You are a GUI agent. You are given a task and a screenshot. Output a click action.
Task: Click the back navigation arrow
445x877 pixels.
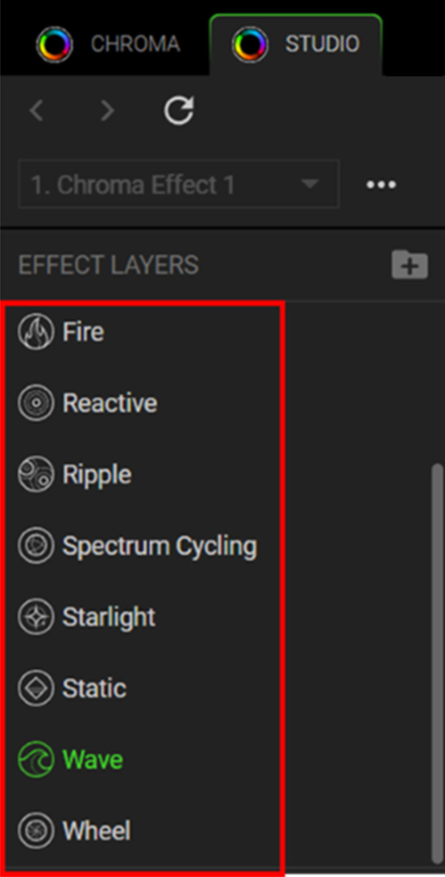36,110
